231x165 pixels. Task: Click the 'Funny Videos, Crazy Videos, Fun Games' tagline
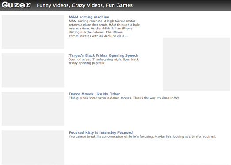pyautogui.click(x=84, y=5)
